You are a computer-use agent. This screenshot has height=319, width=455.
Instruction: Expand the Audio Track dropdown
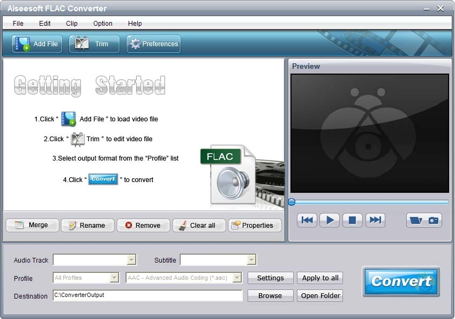tap(131, 259)
